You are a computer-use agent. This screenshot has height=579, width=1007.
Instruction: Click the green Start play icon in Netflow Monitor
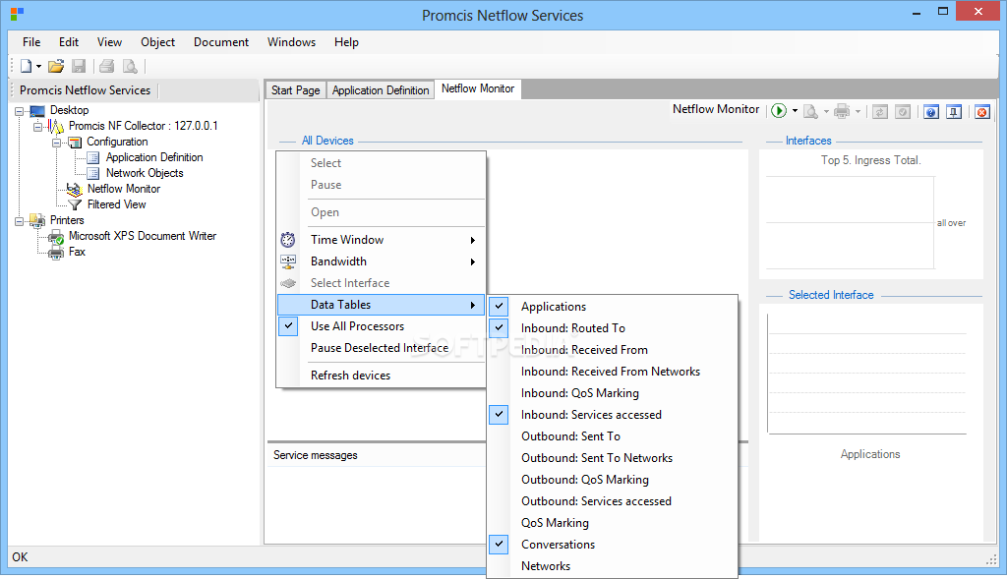pyautogui.click(x=779, y=111)
